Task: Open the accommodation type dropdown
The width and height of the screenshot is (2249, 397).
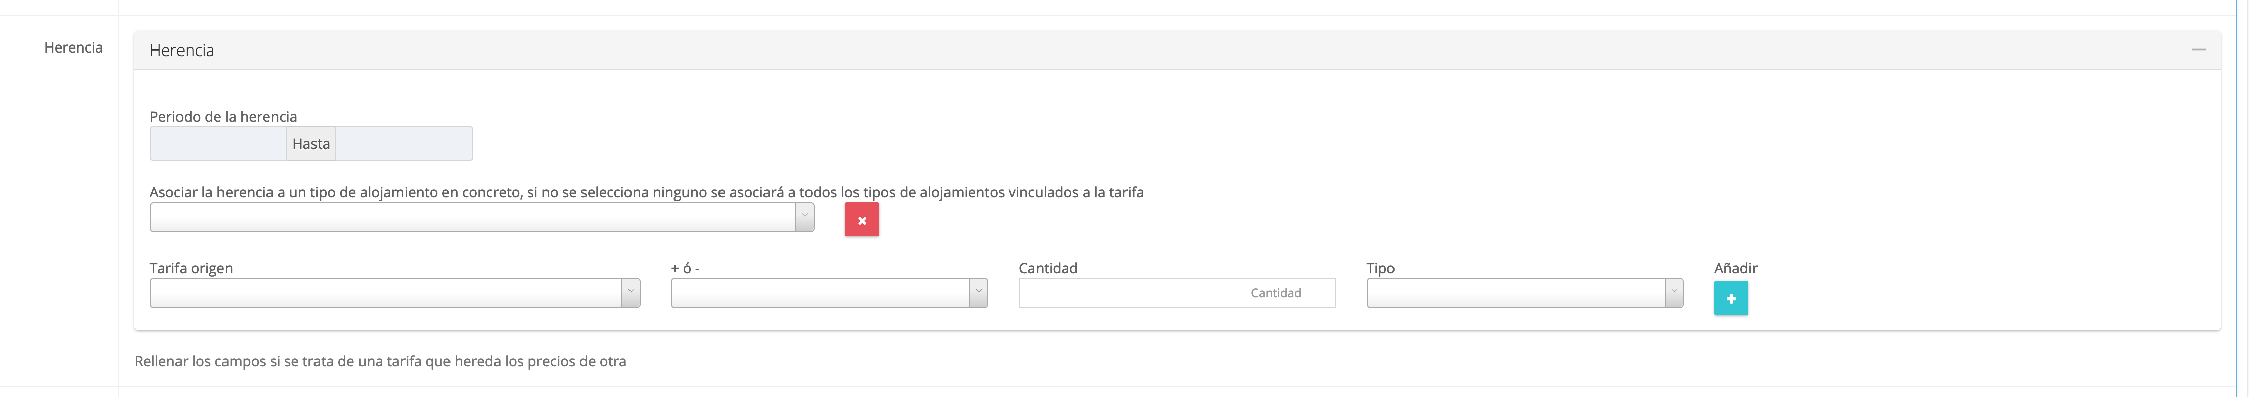Action: click(x=481, y=217)
